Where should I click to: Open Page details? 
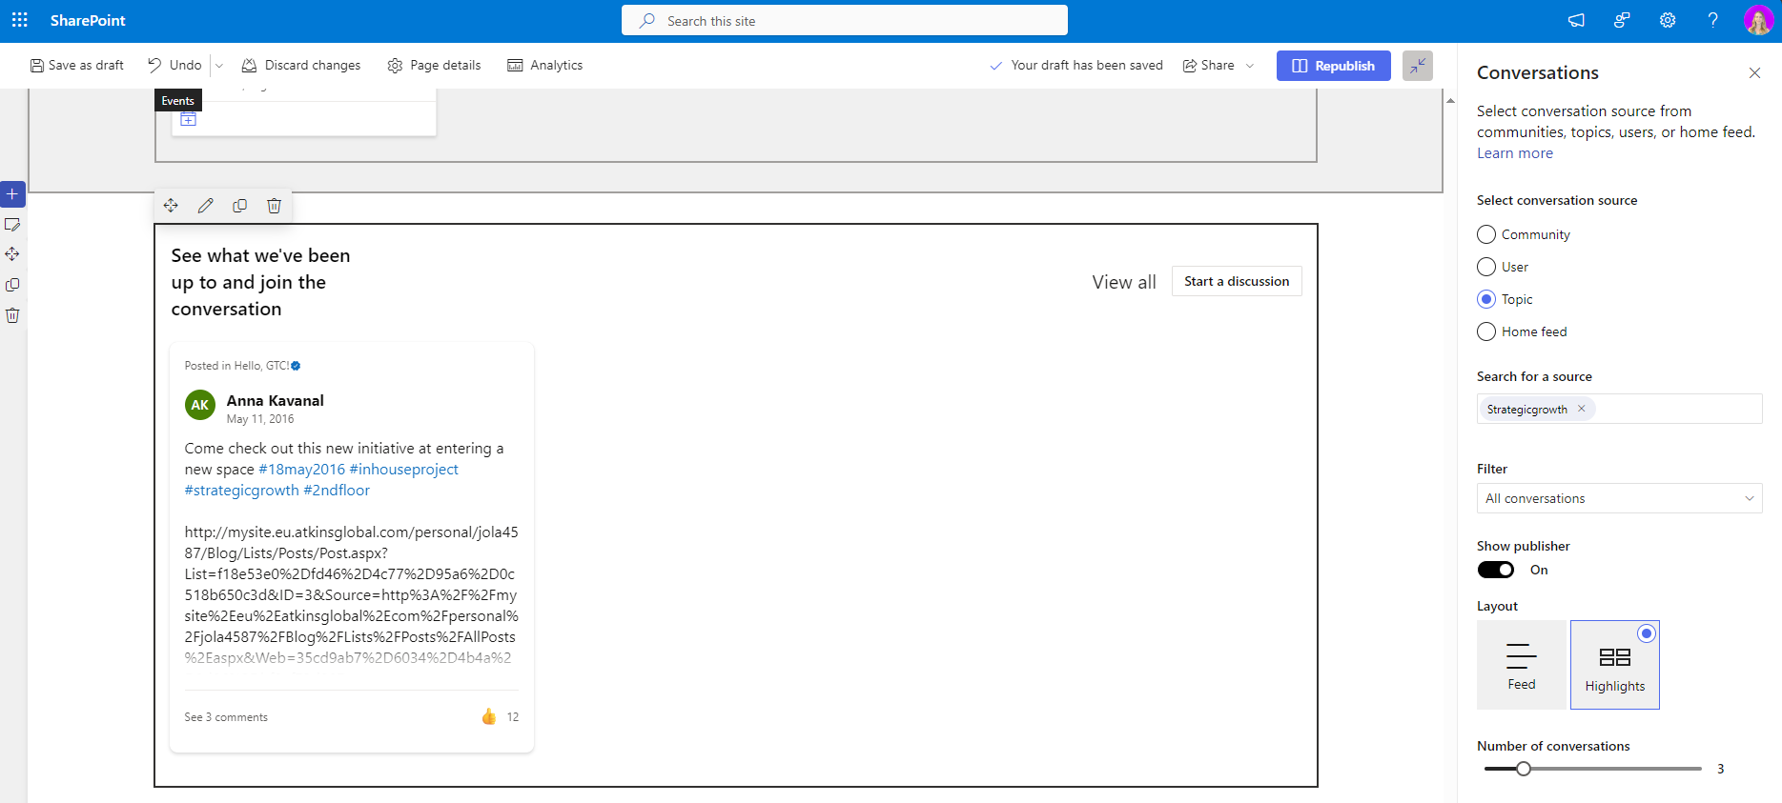coord(435,66)
